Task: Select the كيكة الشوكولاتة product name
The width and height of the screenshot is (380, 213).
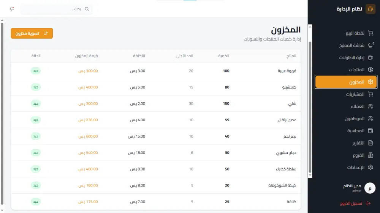Action: pyautogui.click(x=282, y=185)
